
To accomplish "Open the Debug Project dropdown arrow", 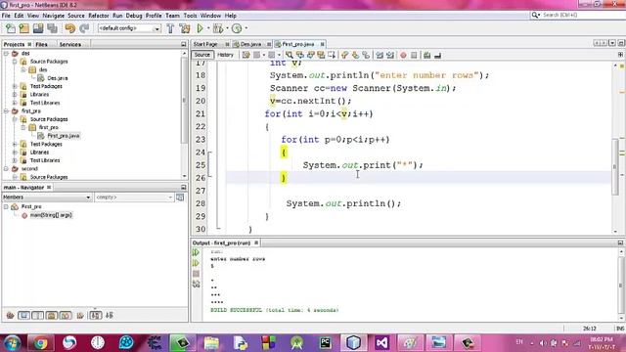I will click(x=227, y=28).
